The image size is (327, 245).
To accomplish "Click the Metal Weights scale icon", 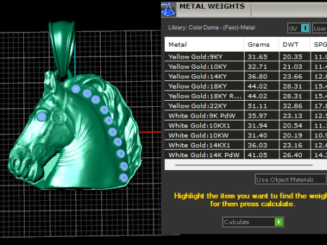I will [x=168, y=10].
